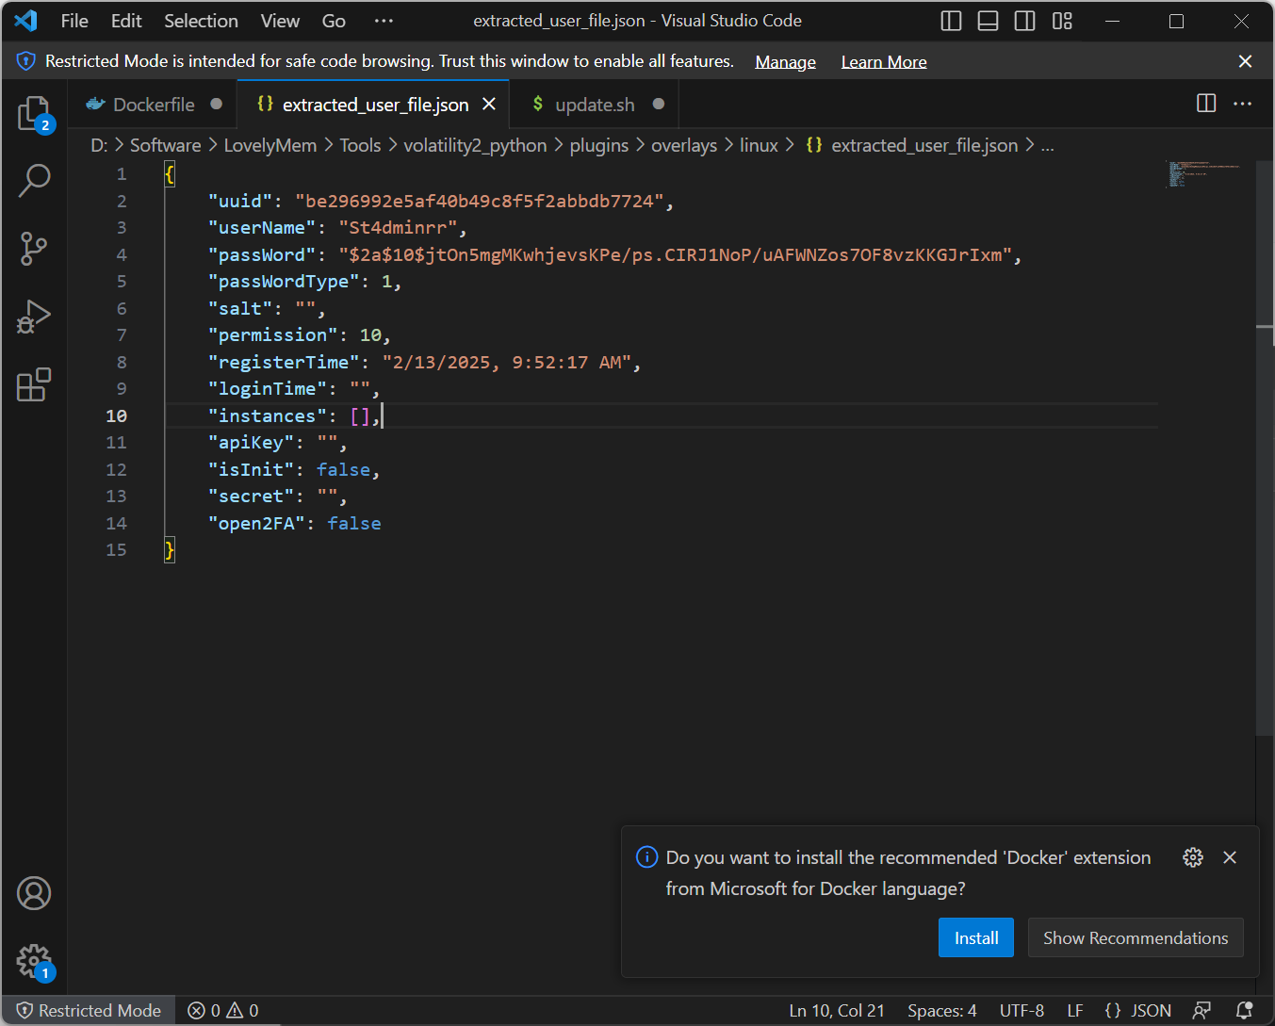Toggle the Panel layout icon
Image resolution: width=1275 pixels, height=1026 pixels.
pyautogui.click(x=989, y=21)
